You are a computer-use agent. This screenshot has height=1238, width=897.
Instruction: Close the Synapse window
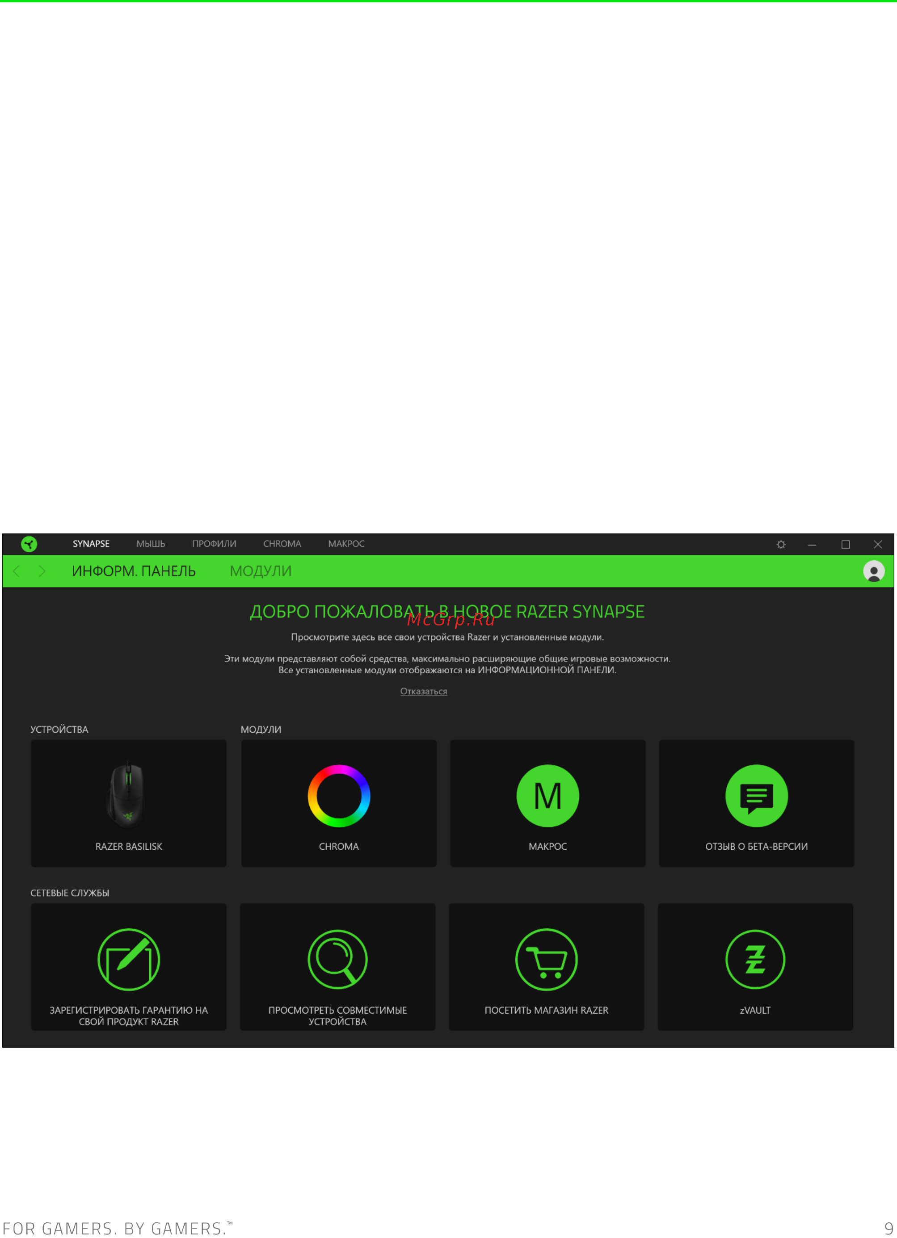click(877, 544)
